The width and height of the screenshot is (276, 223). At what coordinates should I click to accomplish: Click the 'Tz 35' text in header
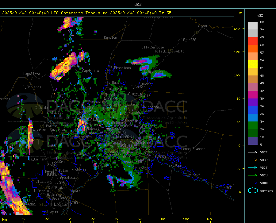(165, 13)
